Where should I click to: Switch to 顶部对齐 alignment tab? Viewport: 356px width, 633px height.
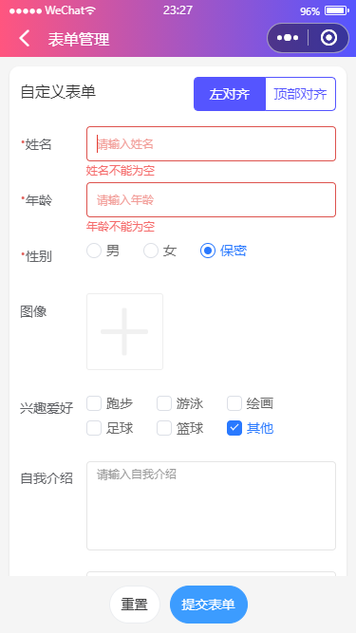point(301,94)
